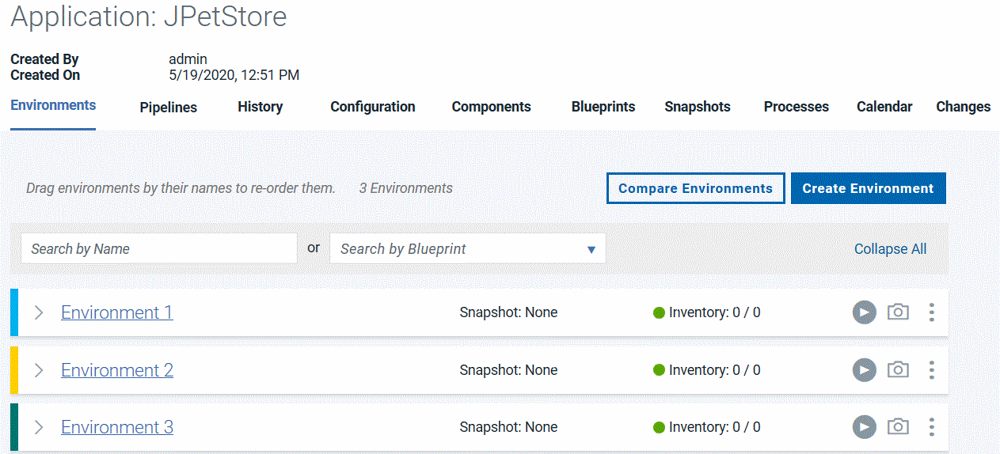
Task: Switch to the Environments tab
Action: pos(53,105)
